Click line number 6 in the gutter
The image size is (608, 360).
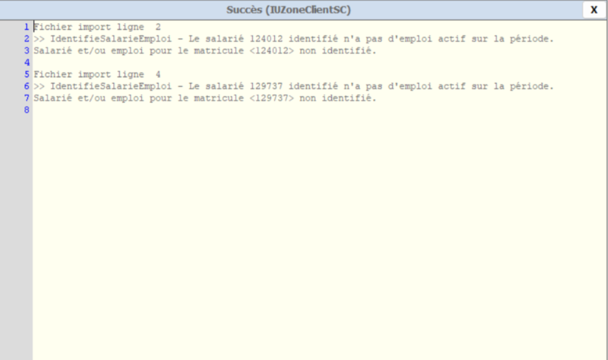26,86
